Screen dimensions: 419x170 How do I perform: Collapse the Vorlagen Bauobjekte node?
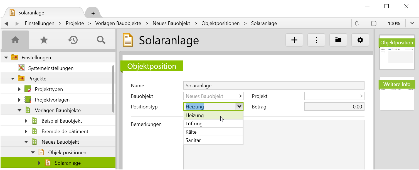(19, 110)
